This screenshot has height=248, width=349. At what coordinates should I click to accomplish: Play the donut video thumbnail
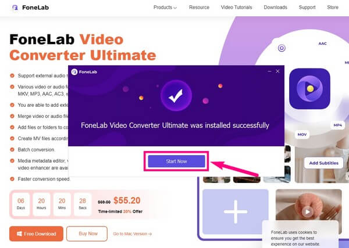coord(308,212)
